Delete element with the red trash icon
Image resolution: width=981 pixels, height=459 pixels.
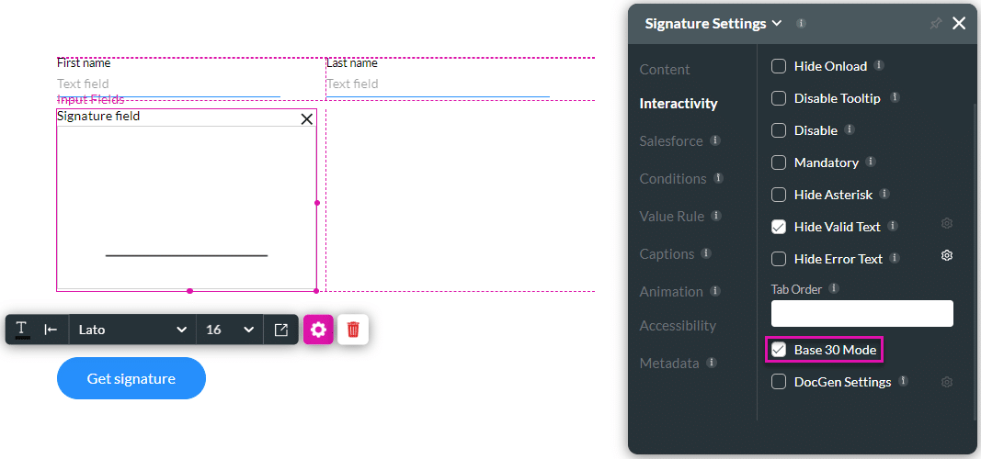pos(353,330)
